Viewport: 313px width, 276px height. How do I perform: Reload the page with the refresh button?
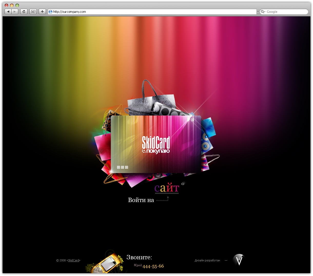pyautogui.click(x=24, y=12)
